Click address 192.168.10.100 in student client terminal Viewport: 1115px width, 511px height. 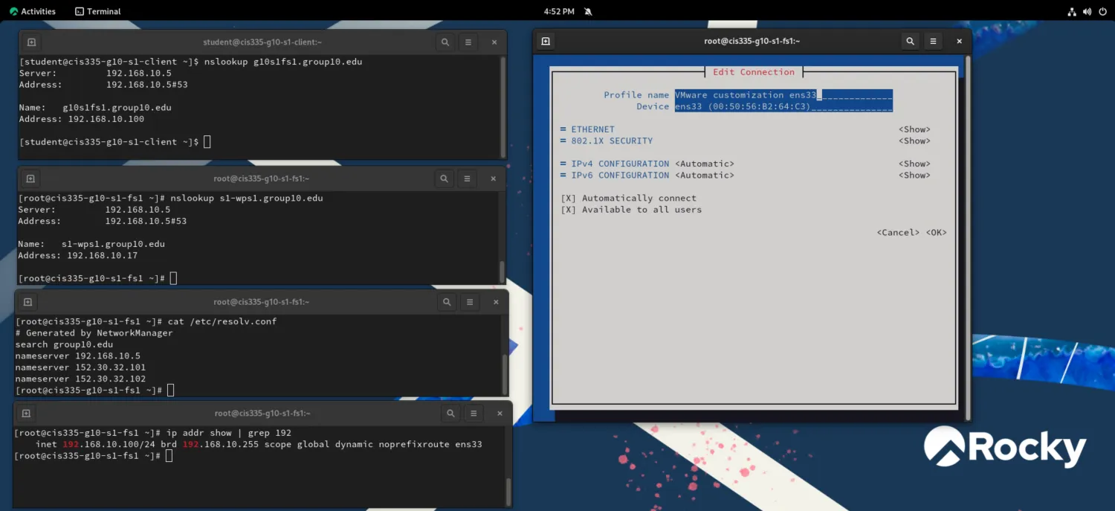(106, 119)
